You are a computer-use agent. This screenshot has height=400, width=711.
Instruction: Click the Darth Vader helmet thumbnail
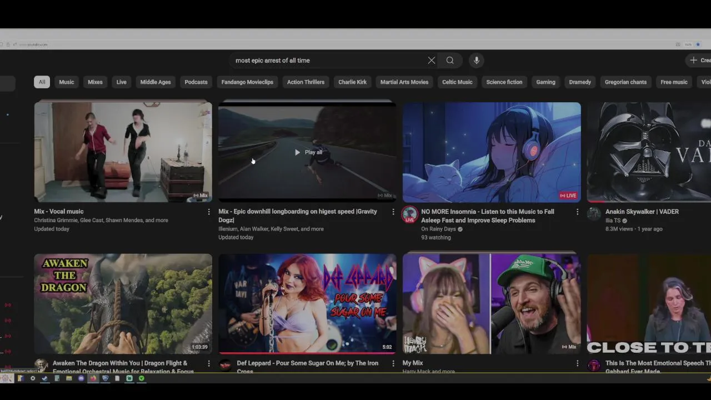click(x=649, y=152)
